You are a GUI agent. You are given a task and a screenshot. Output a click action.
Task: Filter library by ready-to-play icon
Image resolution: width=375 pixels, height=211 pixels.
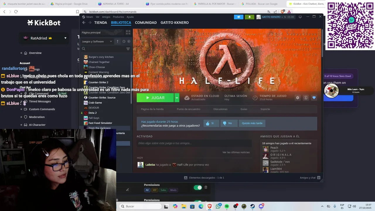click(129, 41)
